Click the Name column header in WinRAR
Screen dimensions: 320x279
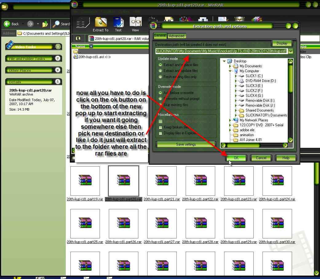coord(80,46)
